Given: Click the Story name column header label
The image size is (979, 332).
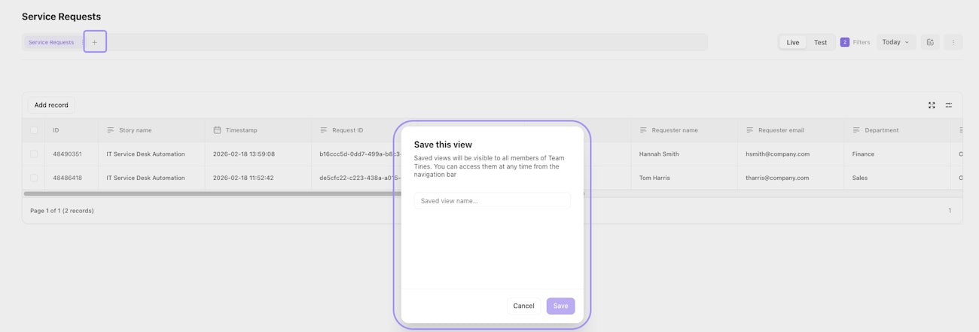Looking at the screenshot, I should click(x=136, y=130).
